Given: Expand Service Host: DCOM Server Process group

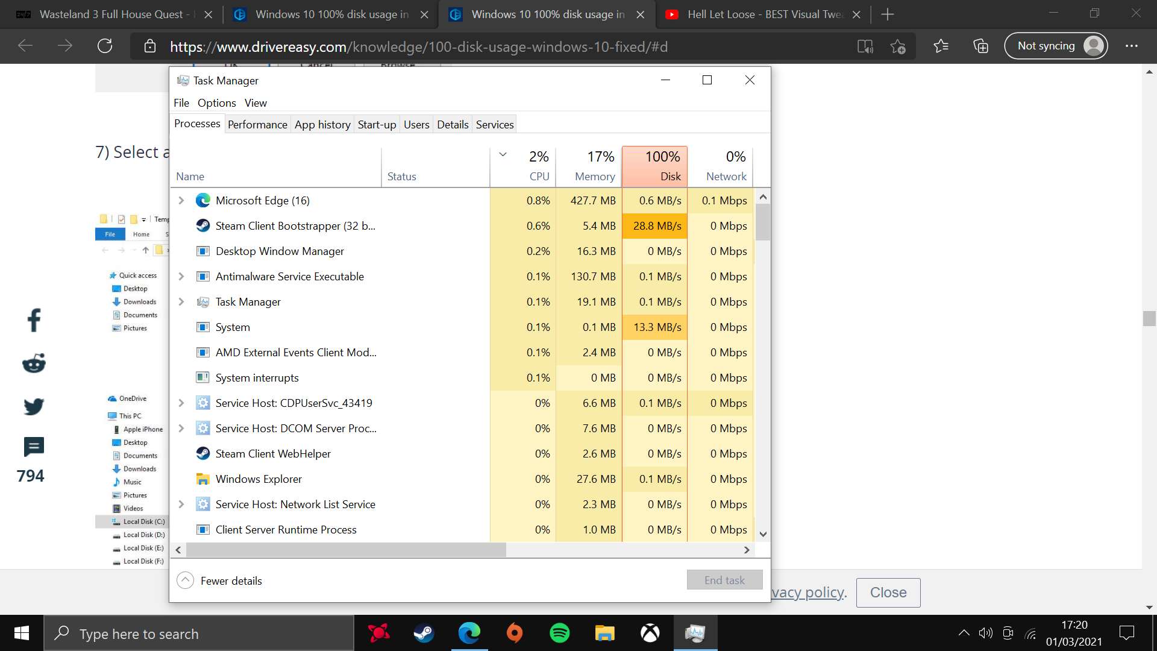Looking at the screenshot, I should (181, 428).
